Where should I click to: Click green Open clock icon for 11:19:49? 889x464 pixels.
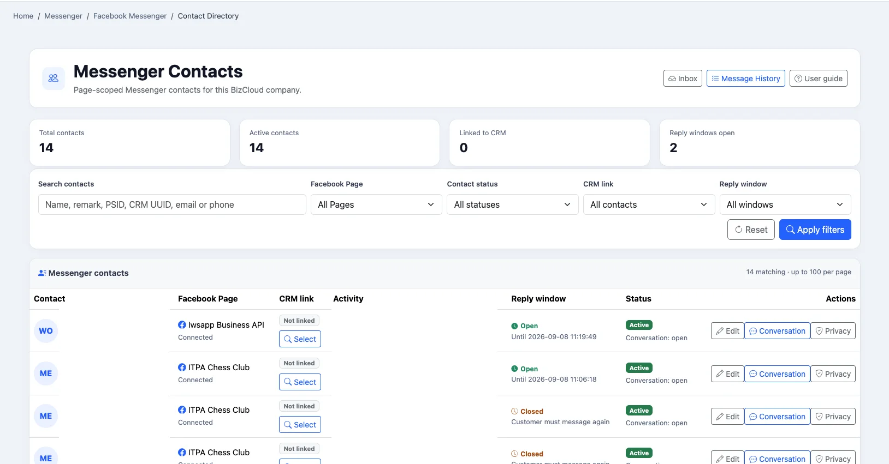click(514, 326)
